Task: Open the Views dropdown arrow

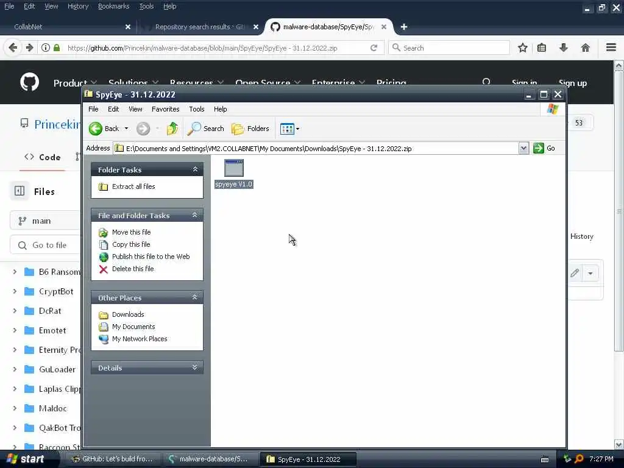Action: tap(297, 129)
